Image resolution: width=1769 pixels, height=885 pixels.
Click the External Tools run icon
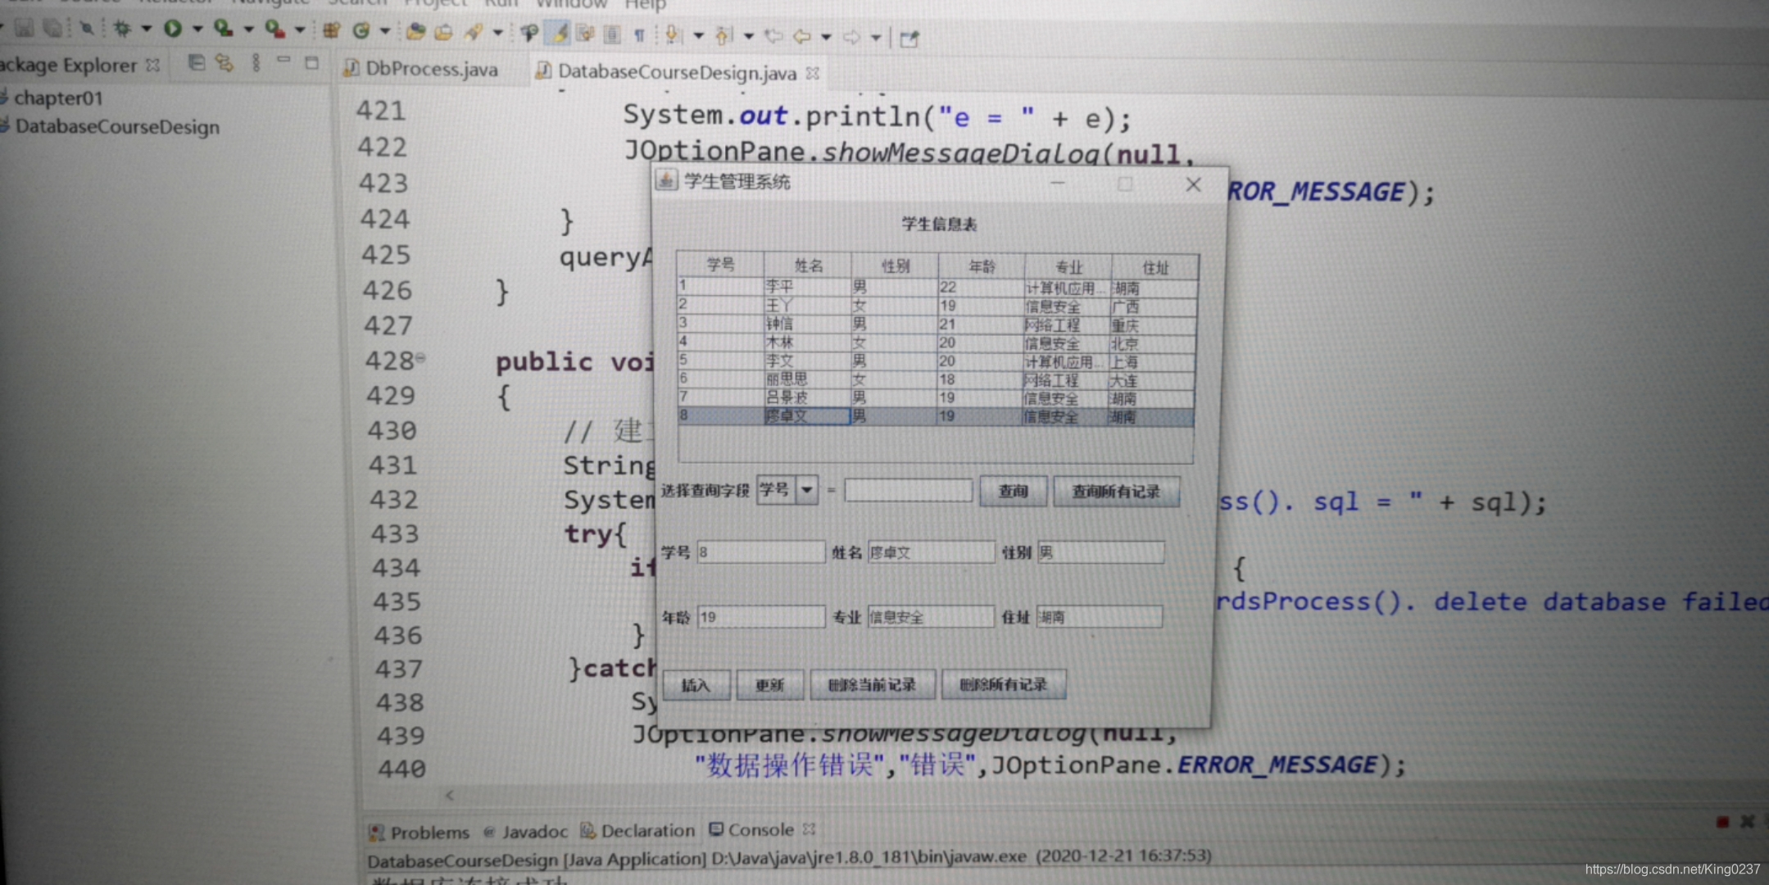click(x=274, y=29)
